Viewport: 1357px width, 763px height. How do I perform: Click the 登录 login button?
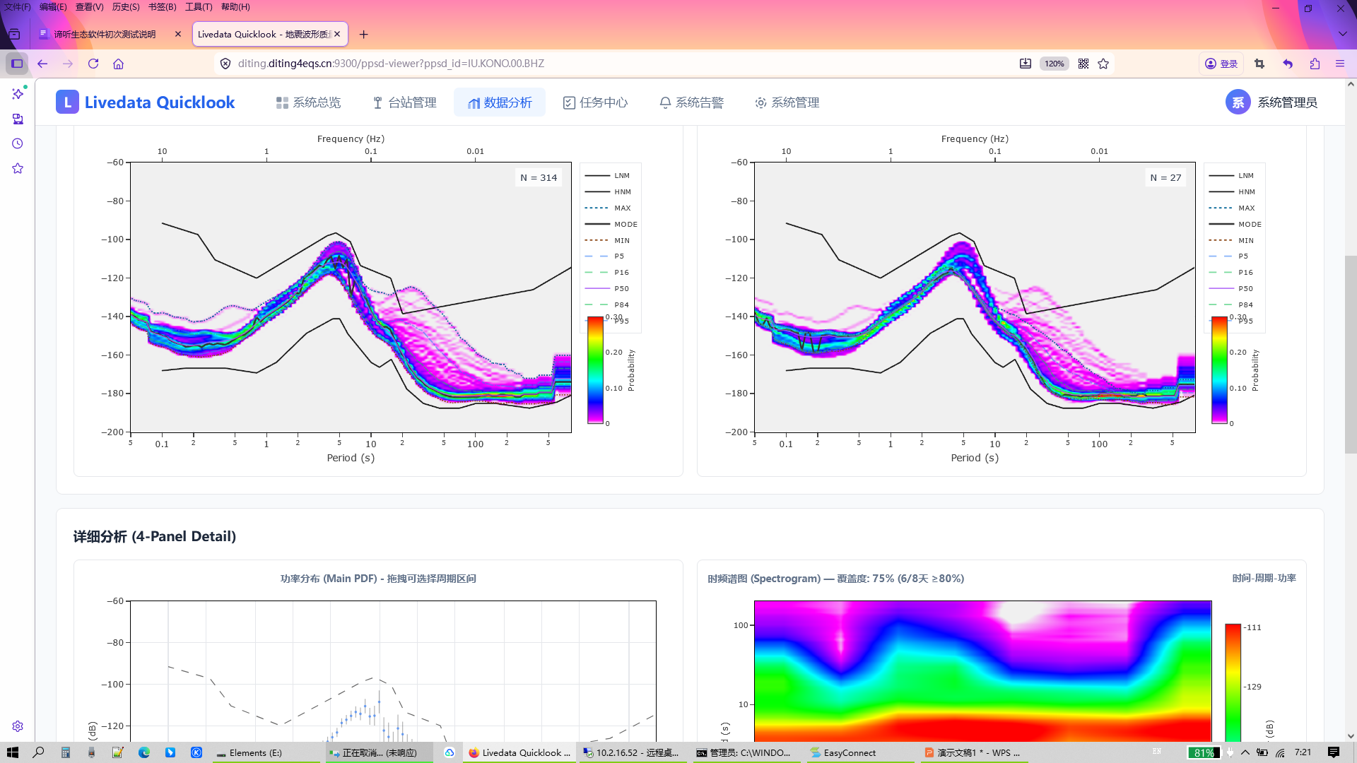pos(1221,64)
